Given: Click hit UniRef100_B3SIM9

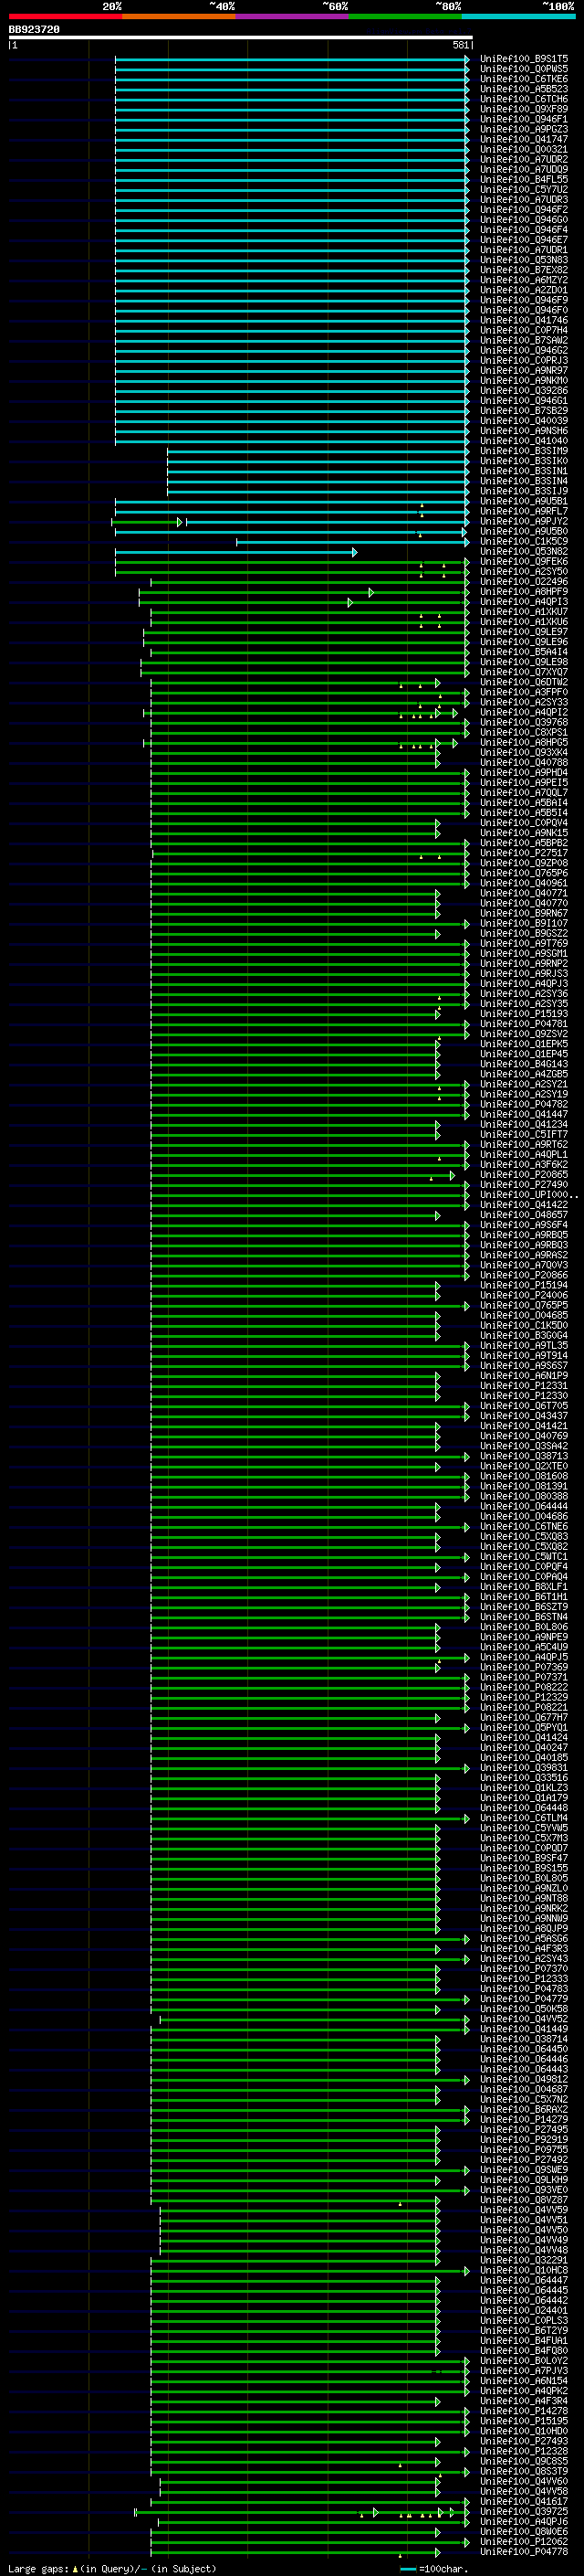Looking at the screenshot, I should (524, 451).
